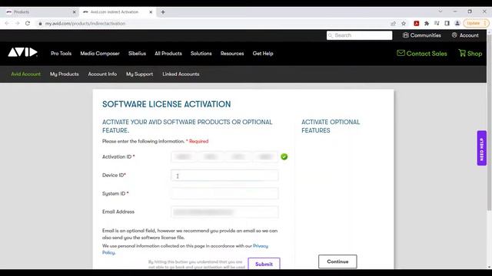Close the Products tab

[74, 12]
